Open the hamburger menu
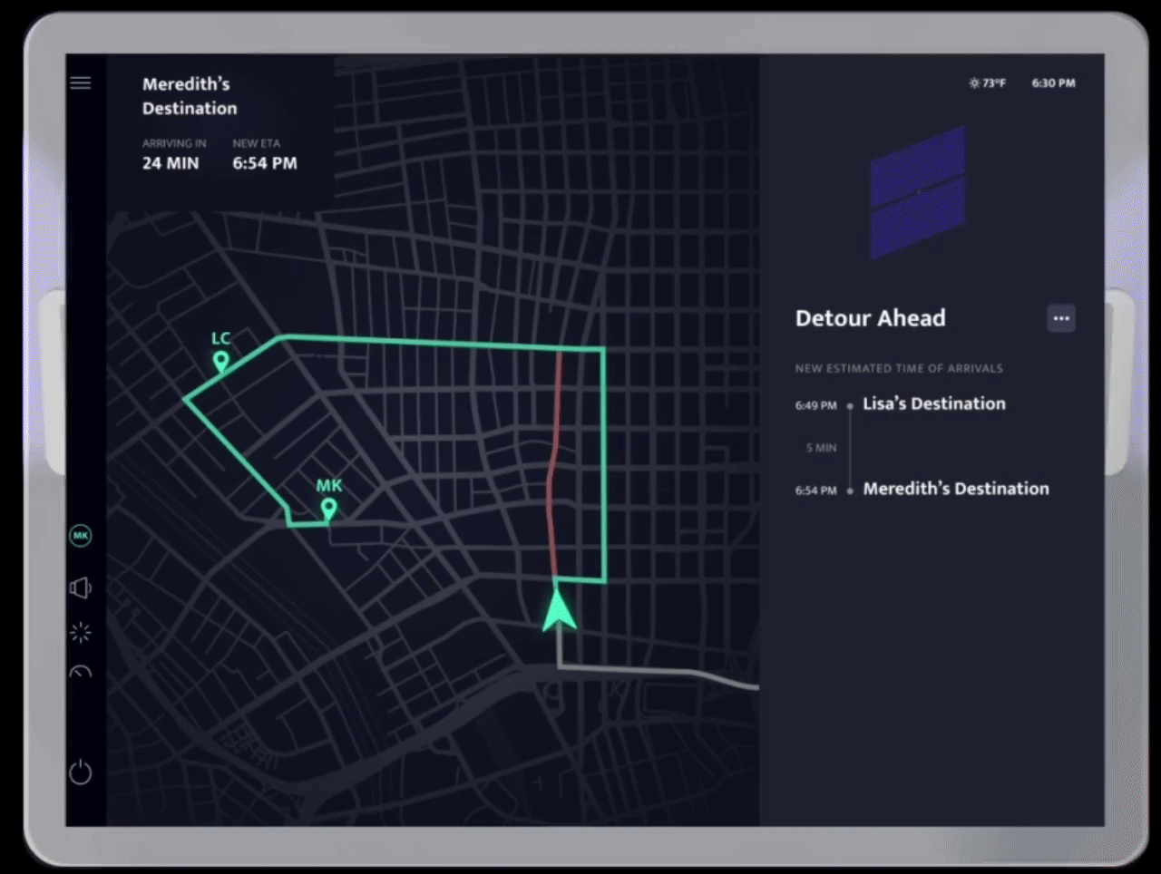 [x=81, y=83]
